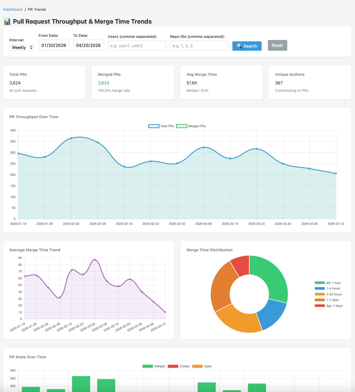
Task: Click the throughput data point at 2026-02-16
Action: tap(124, 166)
